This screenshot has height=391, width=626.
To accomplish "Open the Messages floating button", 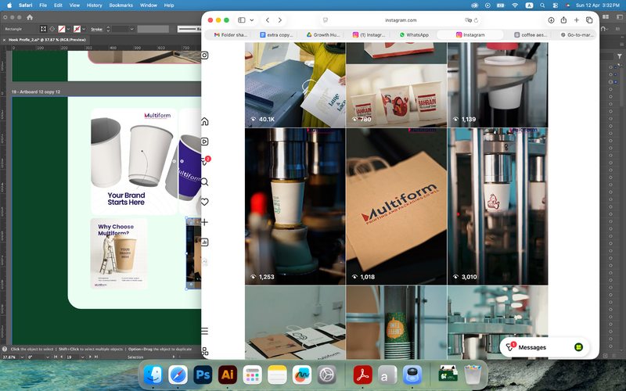I will coord(544,347).
